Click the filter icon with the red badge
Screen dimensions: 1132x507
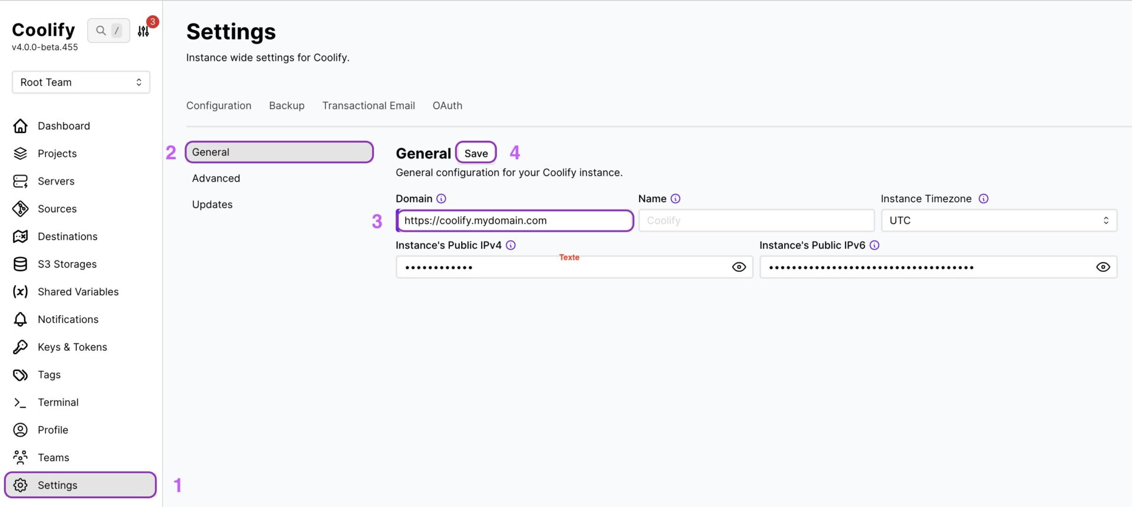coord(143,31)
